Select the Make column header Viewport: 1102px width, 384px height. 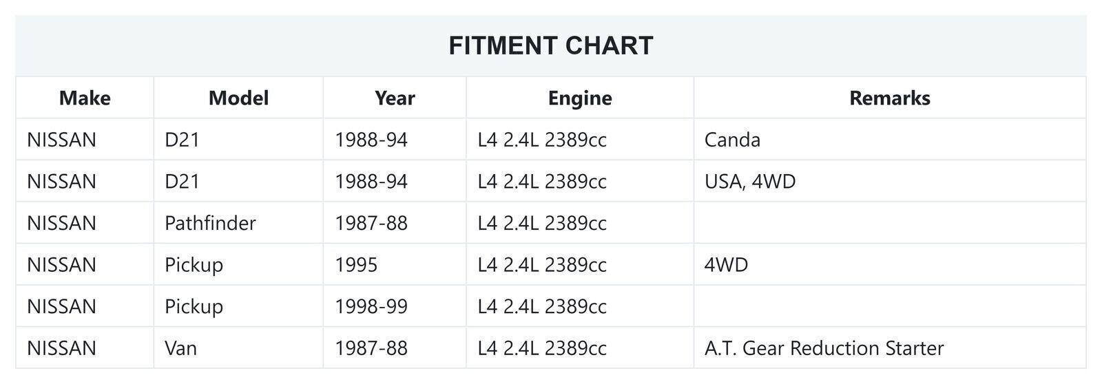(x=85, y=98)
